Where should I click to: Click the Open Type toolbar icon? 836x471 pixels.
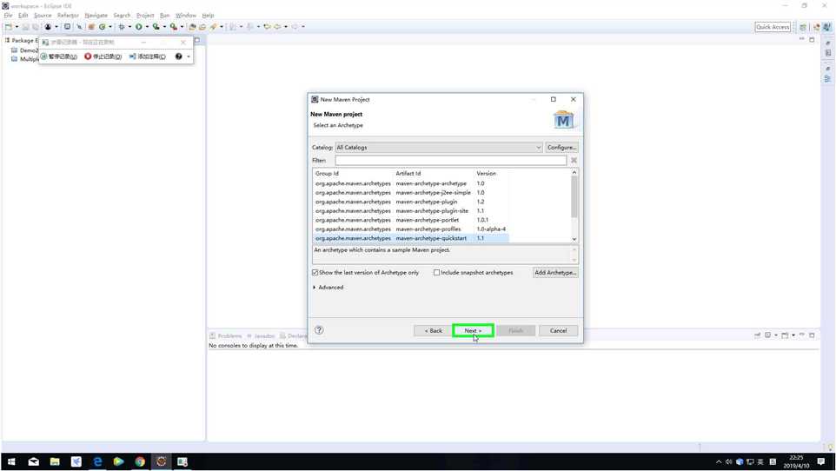coord(192,27)
